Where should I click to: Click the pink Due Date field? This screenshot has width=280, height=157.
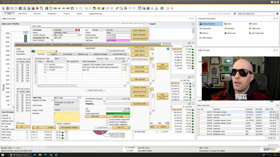[118, 41]
